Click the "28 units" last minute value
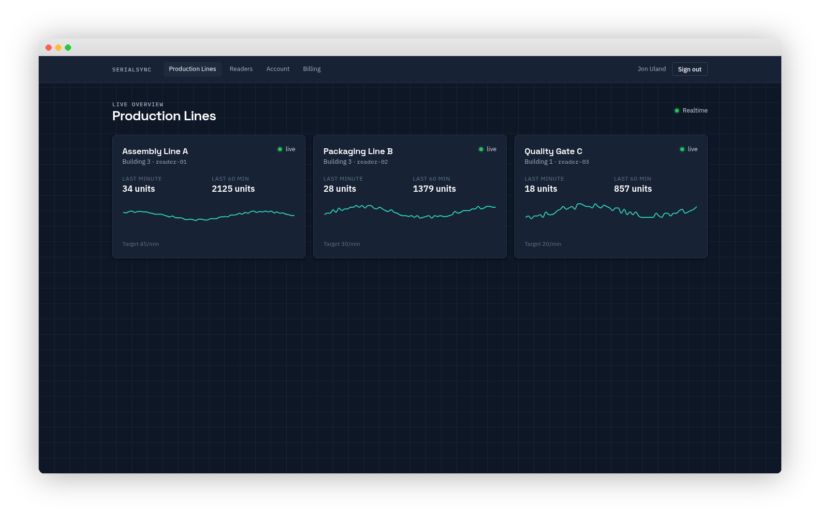Image resolution: width=820 pixels, height=512 pixels. point(340,189)
